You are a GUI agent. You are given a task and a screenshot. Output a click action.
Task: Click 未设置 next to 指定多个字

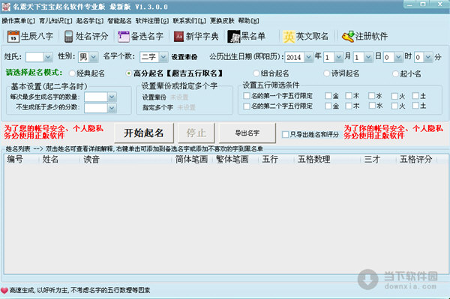186,107
